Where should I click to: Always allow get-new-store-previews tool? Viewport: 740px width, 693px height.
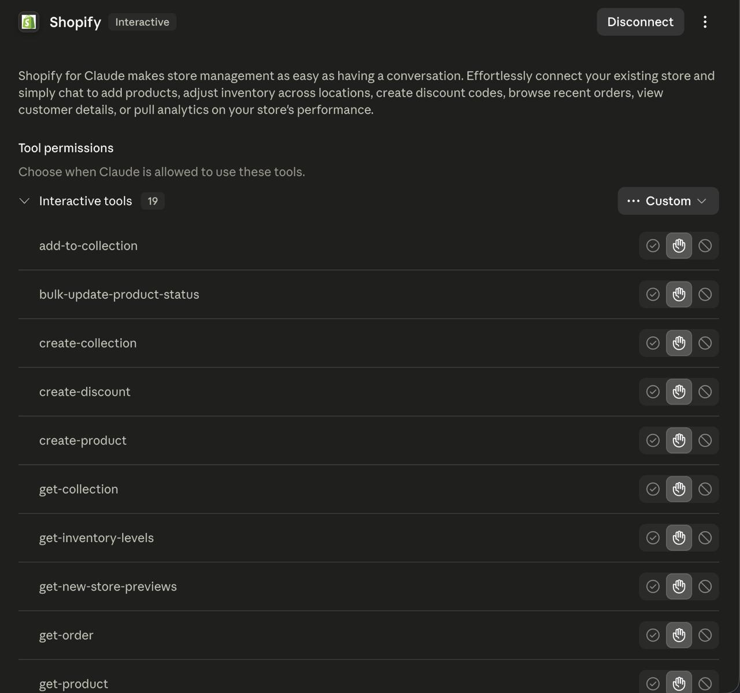coord(653,586)
